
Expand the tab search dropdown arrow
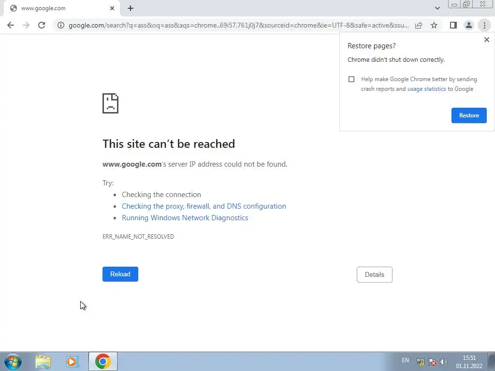coord(437,8)
